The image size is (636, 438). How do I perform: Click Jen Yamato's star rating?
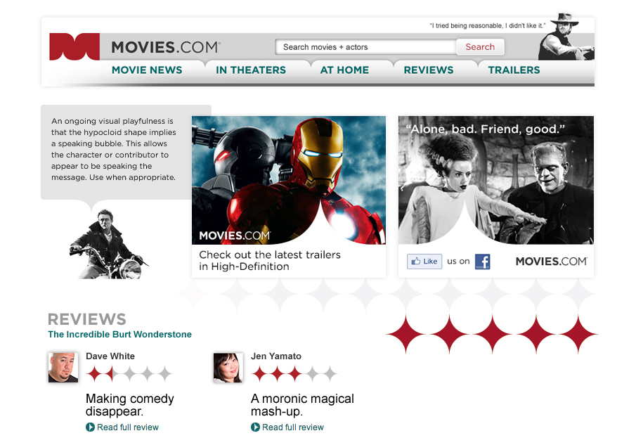pos(294,373)
